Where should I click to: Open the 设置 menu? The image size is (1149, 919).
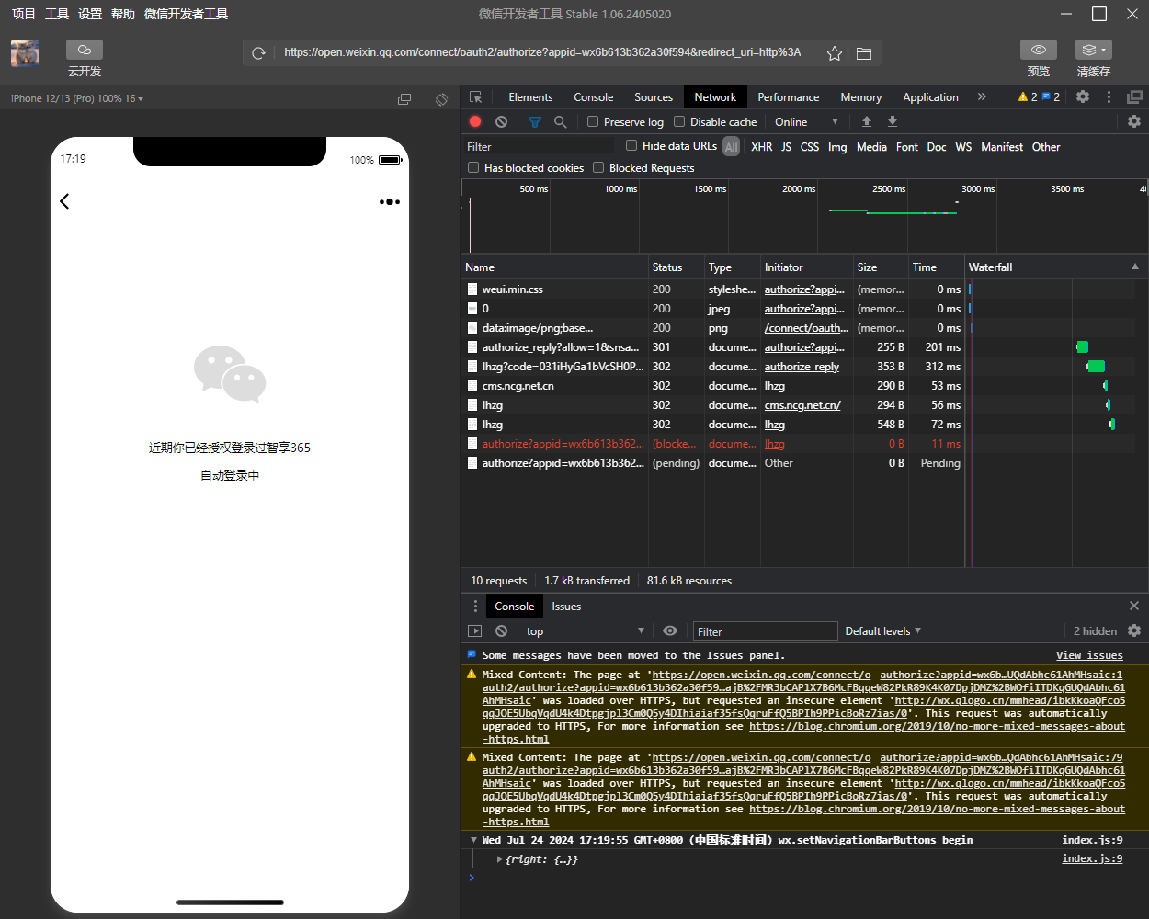click(90, 14)
